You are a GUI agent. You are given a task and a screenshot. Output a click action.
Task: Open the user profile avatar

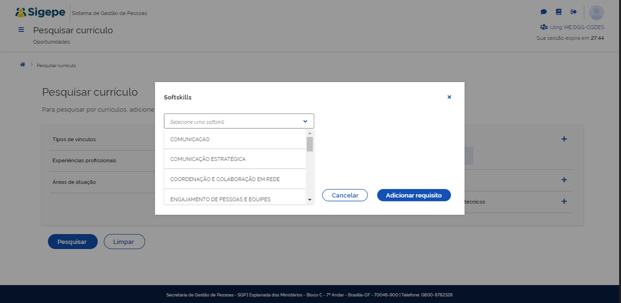pyautogui.click(x=596, y=12)
